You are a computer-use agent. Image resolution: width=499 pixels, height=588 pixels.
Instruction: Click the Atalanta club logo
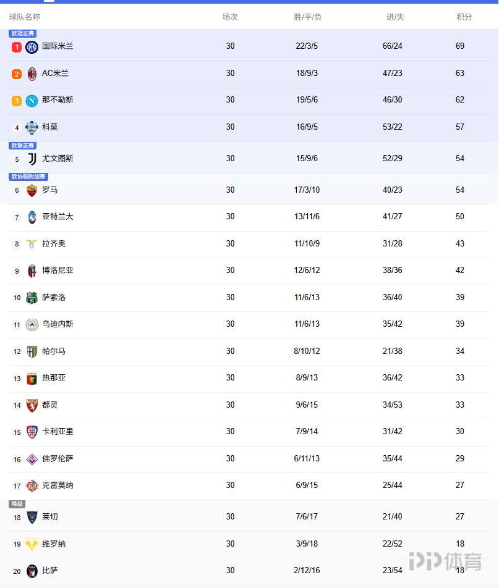32,217
